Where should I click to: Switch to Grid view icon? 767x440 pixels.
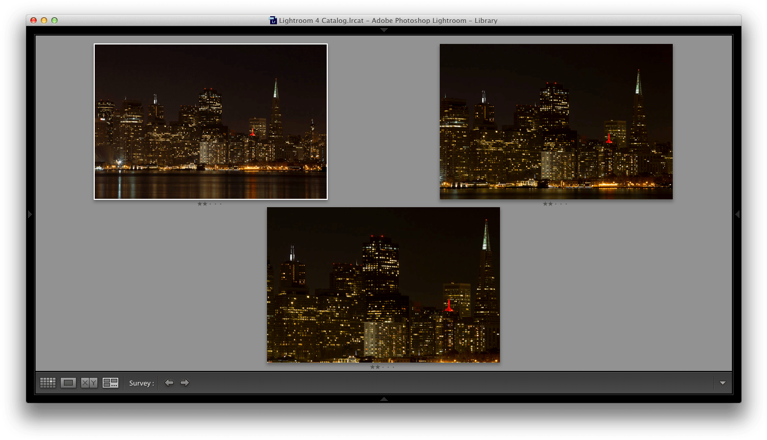coord(48,383)
